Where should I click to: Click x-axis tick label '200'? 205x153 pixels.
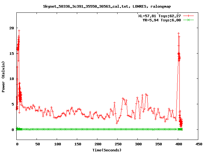coord(98,144)
